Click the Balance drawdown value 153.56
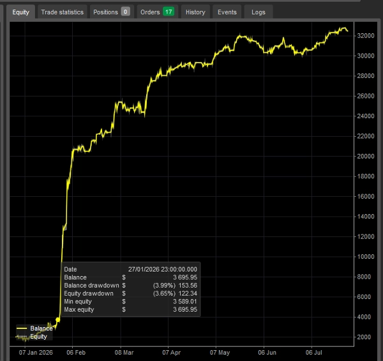This screenshot has height=361, width=383. point(188,286)
